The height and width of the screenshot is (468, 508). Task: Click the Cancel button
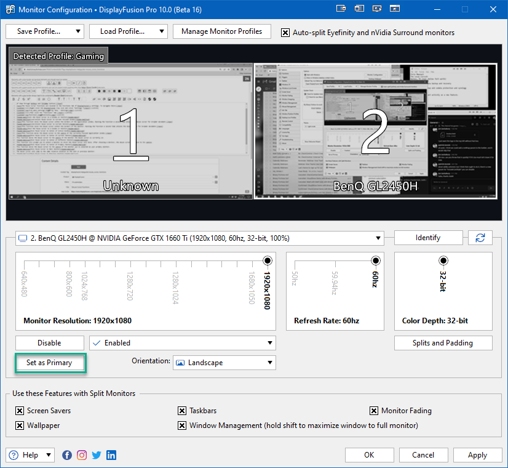[424, 455]
